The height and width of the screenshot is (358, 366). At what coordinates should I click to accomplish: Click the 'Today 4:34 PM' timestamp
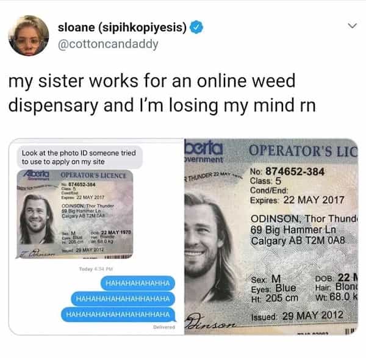click(x=96, y=269)
